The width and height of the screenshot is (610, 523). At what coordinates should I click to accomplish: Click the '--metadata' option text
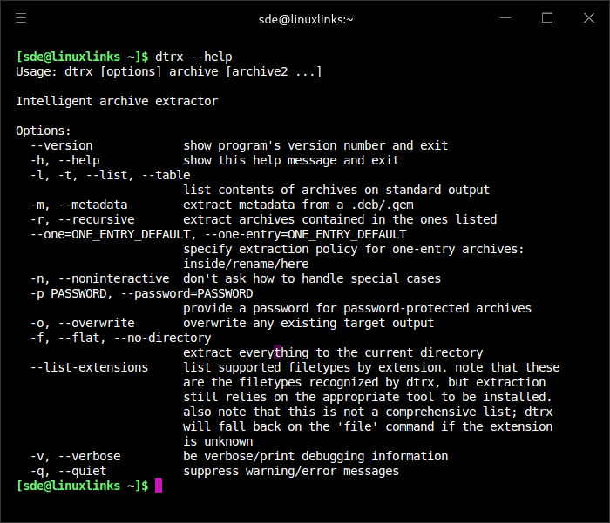92,205
